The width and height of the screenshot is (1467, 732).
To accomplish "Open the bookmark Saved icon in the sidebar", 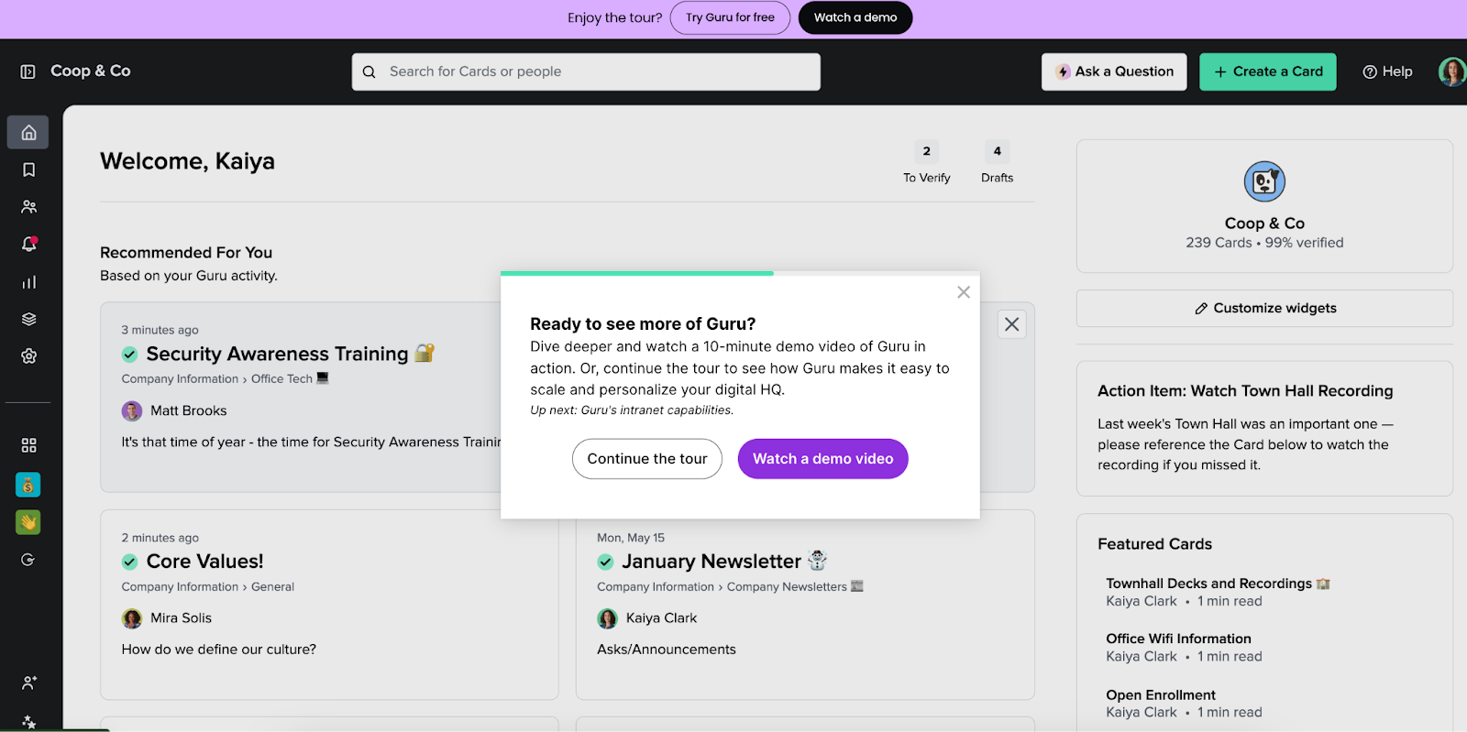I will (x=28, y=169).
